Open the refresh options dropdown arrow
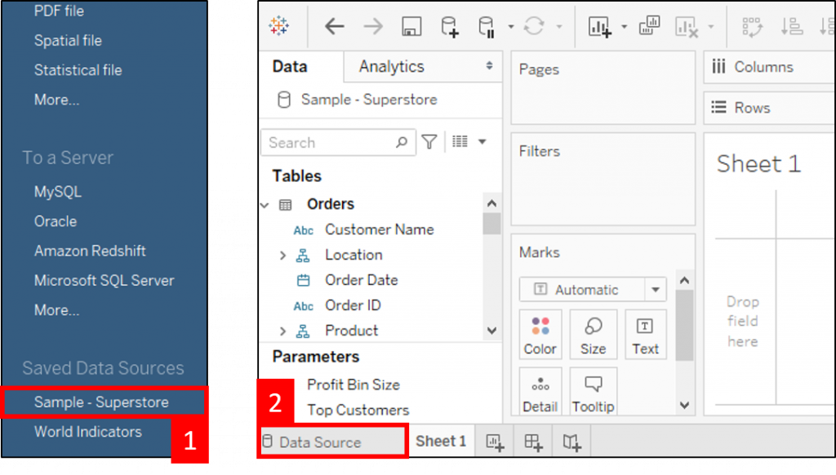This screenshot has height=475, width=836. [x=558, y=27]
